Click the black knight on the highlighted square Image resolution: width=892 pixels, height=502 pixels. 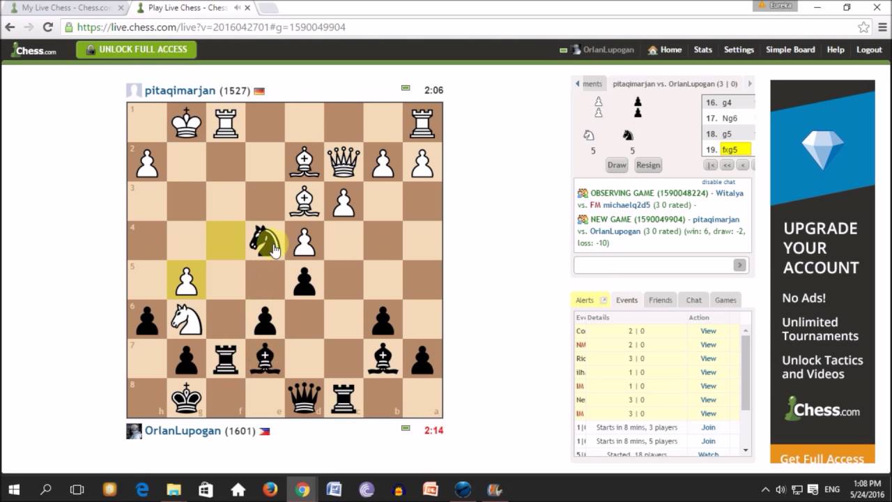coord(265,241)
